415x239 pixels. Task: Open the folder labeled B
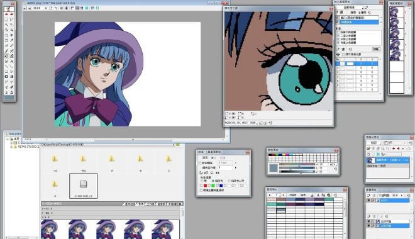coord(140,158)
